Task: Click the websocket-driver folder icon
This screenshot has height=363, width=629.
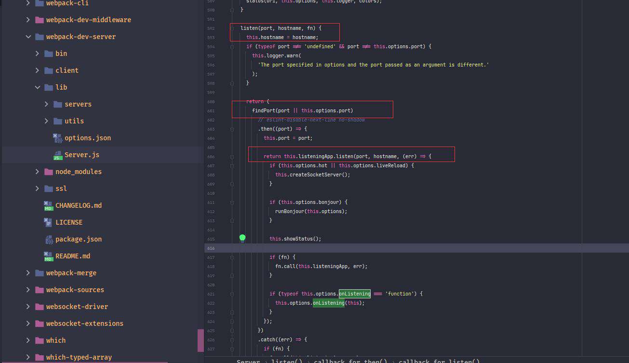Action: point(39,307)
